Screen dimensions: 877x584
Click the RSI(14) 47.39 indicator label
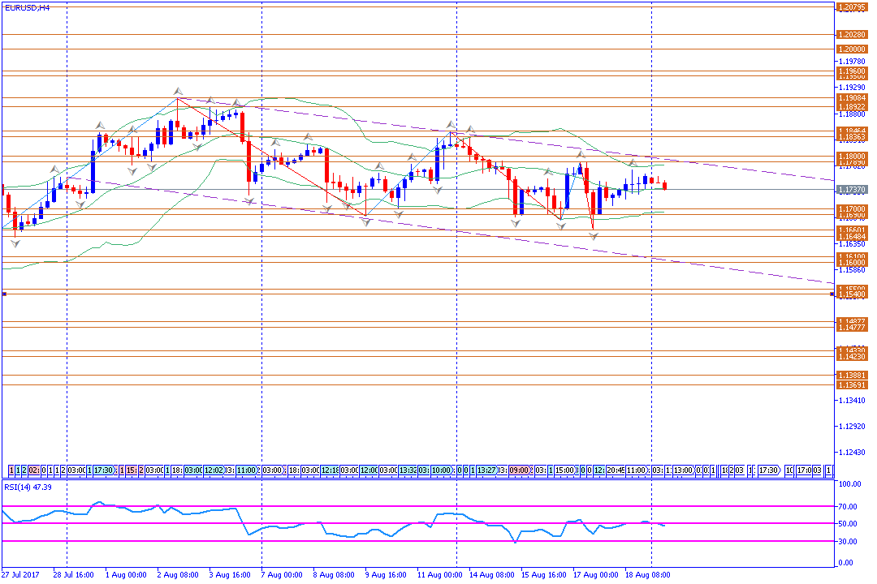28,487
